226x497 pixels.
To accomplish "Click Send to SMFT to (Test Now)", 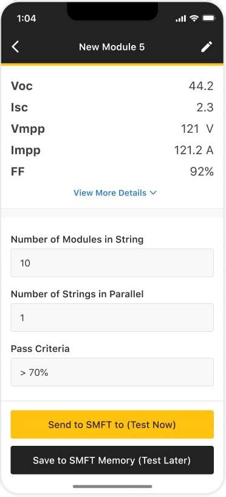I will tap(112, 425).
